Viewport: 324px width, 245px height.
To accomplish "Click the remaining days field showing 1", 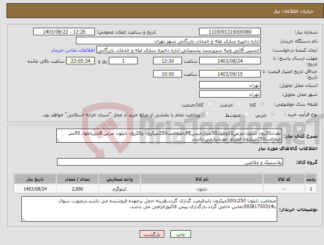I will click(123, 61).
